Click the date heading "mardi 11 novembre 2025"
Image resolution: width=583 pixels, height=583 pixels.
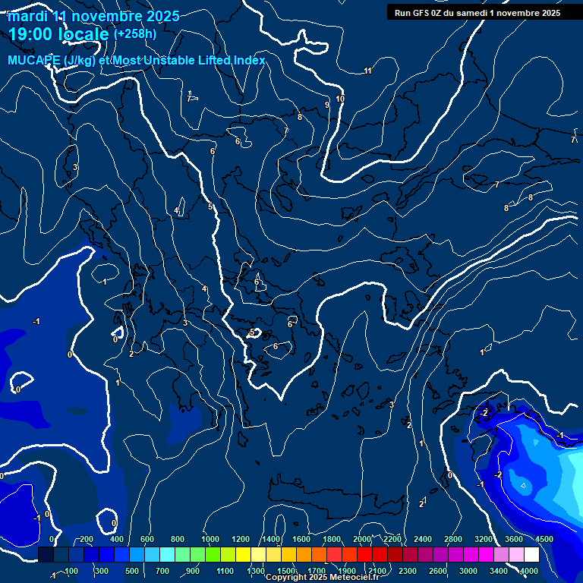pyautogui.click(x=93, y=17)
